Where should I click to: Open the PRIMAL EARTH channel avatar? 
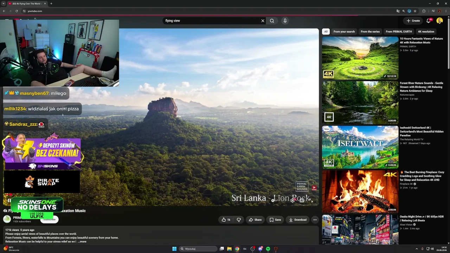7,219
